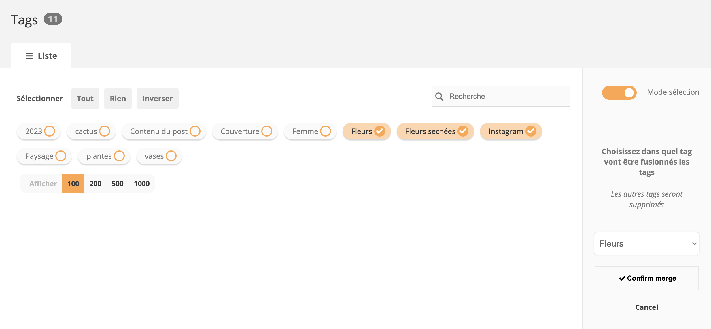Cancel the tag merge operation
711x329 pixels.
click(x=646, y=307)
